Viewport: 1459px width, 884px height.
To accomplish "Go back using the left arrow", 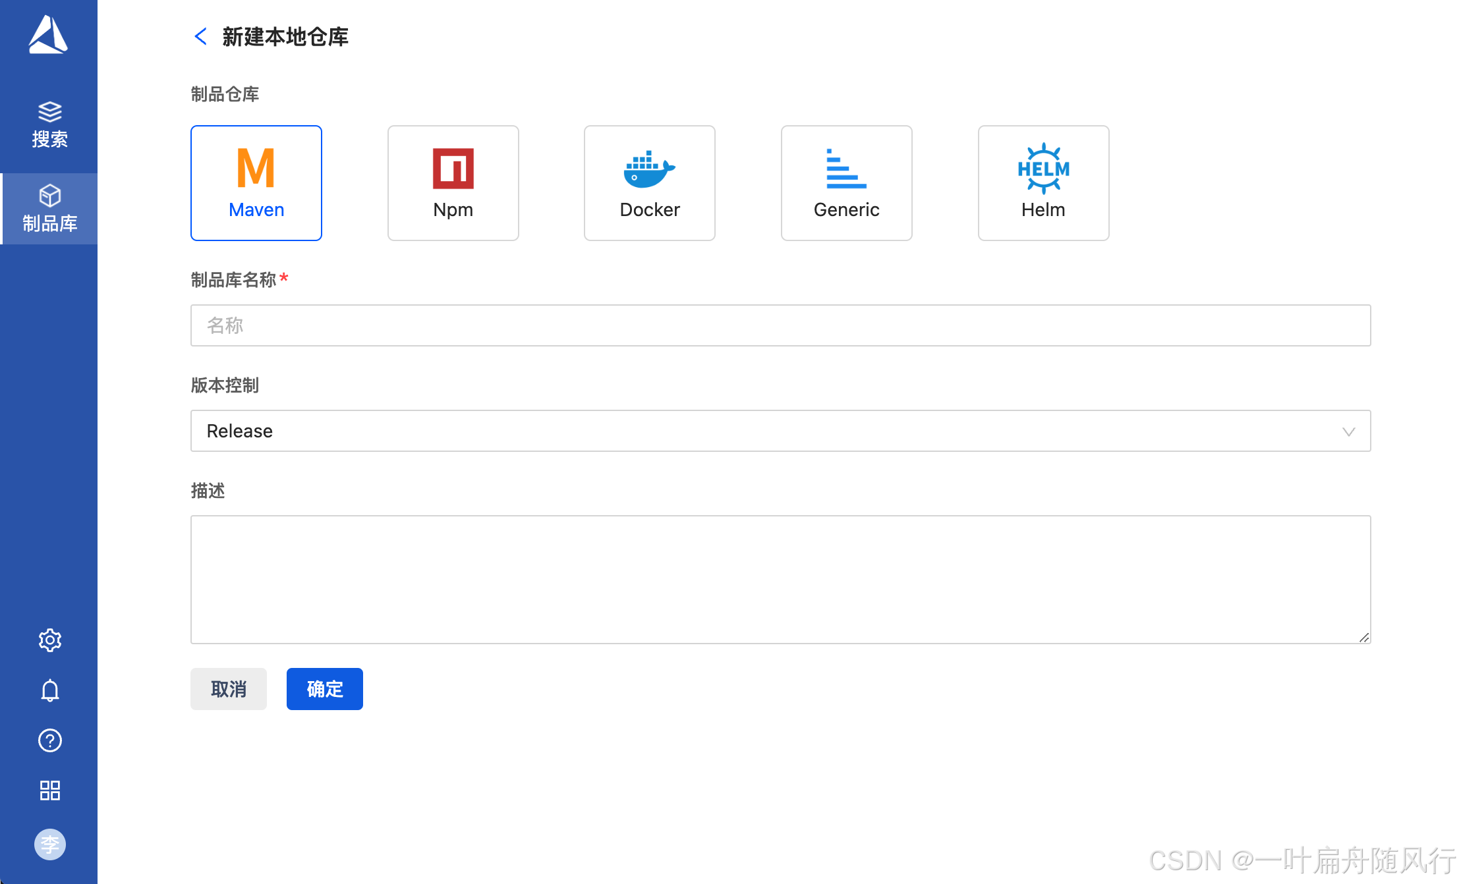I will coord(201,36).
